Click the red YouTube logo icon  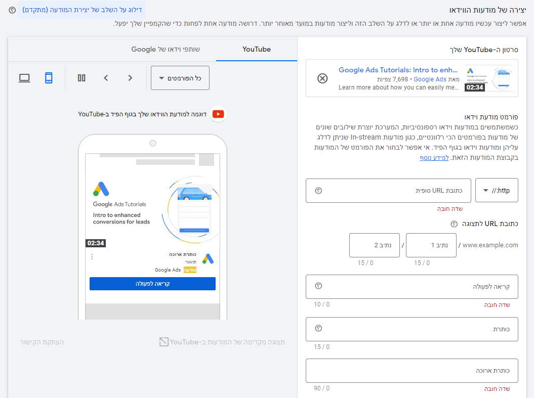tap(218, 114)
